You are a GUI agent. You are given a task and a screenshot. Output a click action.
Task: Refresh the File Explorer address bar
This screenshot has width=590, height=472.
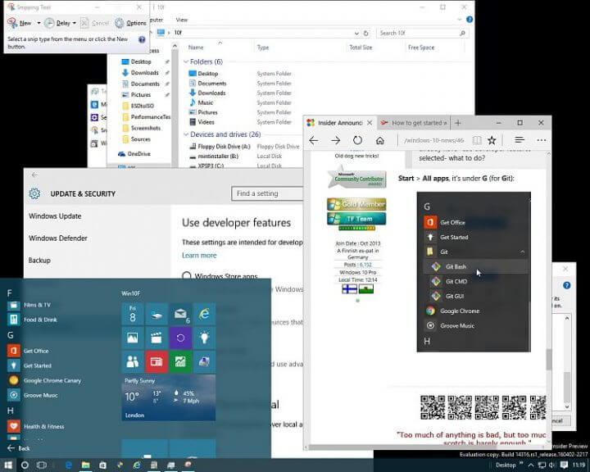click(x=365, y=33)
